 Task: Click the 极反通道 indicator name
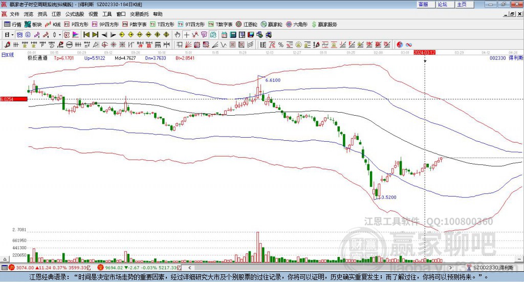coord(37,58)
